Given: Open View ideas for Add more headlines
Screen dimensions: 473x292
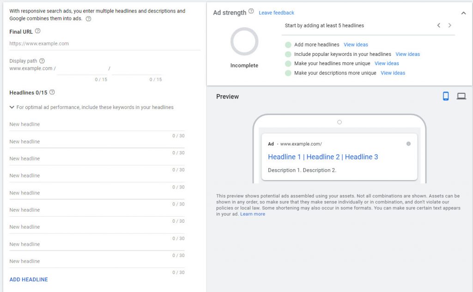Looking at the screenshot, I should click(356, 45).
